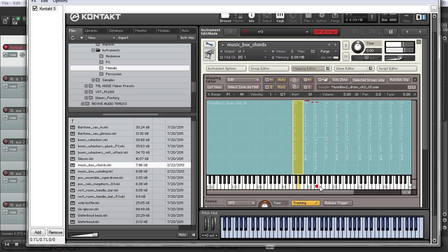Mute the music_box_chords instrument
Screen dimensions: 448x252
[346, 57]
